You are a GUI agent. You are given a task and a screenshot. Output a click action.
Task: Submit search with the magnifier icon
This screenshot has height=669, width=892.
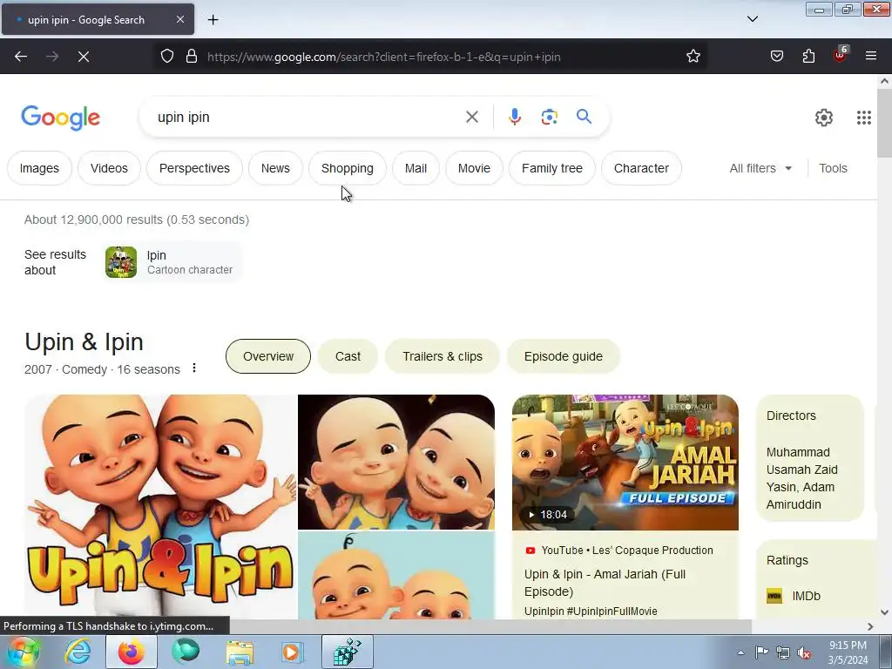(584, 117)
